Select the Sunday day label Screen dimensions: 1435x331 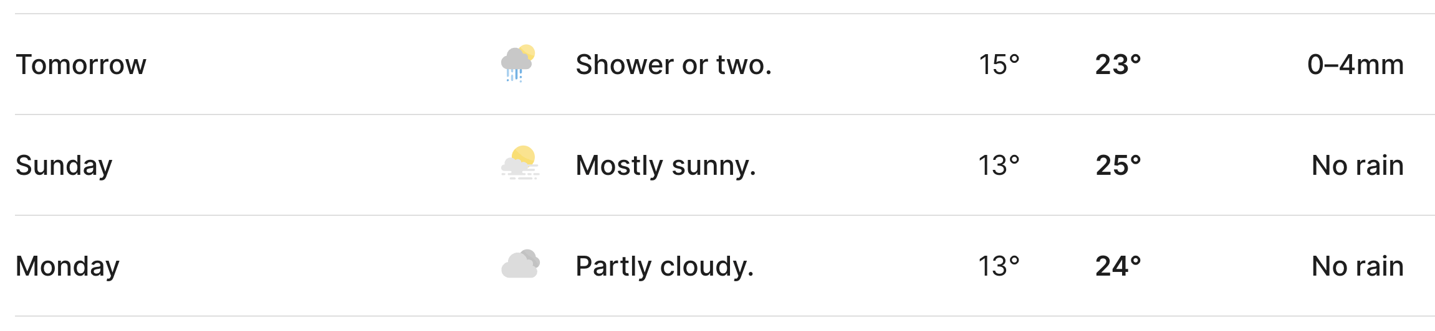tap(64, 165)
